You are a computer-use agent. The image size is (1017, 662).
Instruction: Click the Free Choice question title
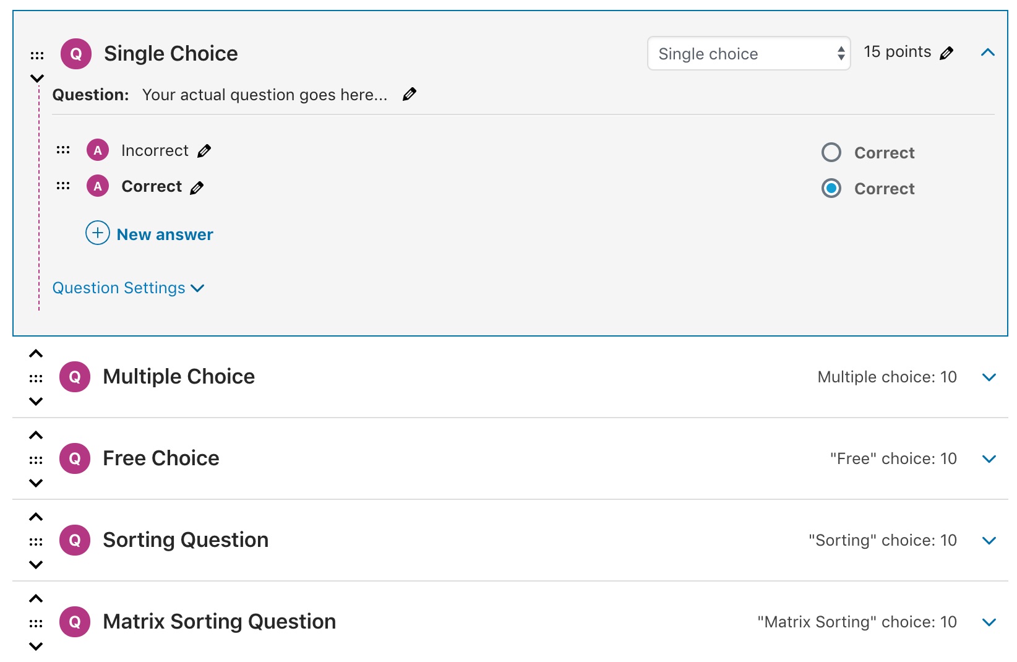click(161, 458)
